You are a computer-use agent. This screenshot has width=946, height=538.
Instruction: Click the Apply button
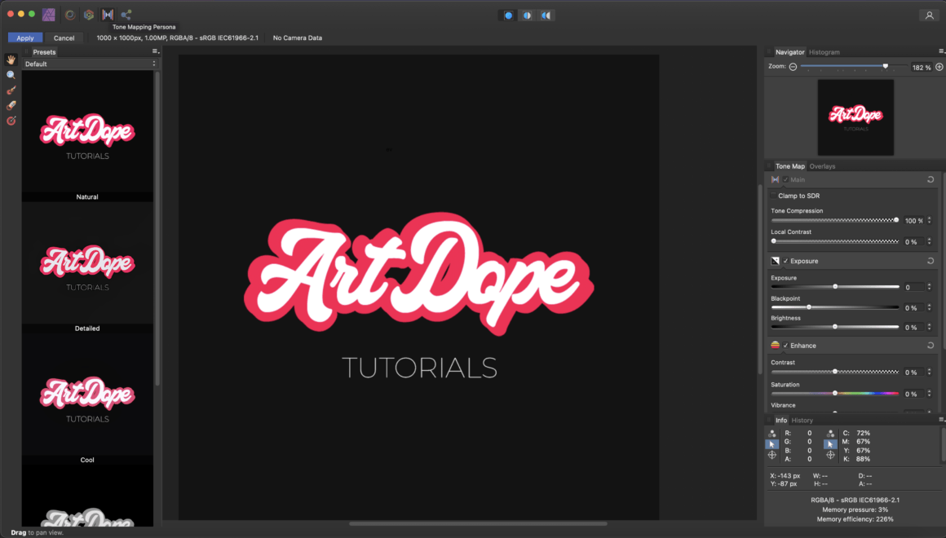click(25, 38)
